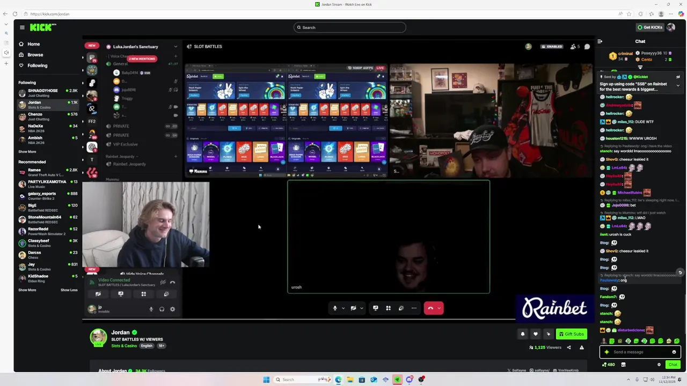687x386 pixels.
Task: Click Show more under Following list
Action: pos(27,152)
